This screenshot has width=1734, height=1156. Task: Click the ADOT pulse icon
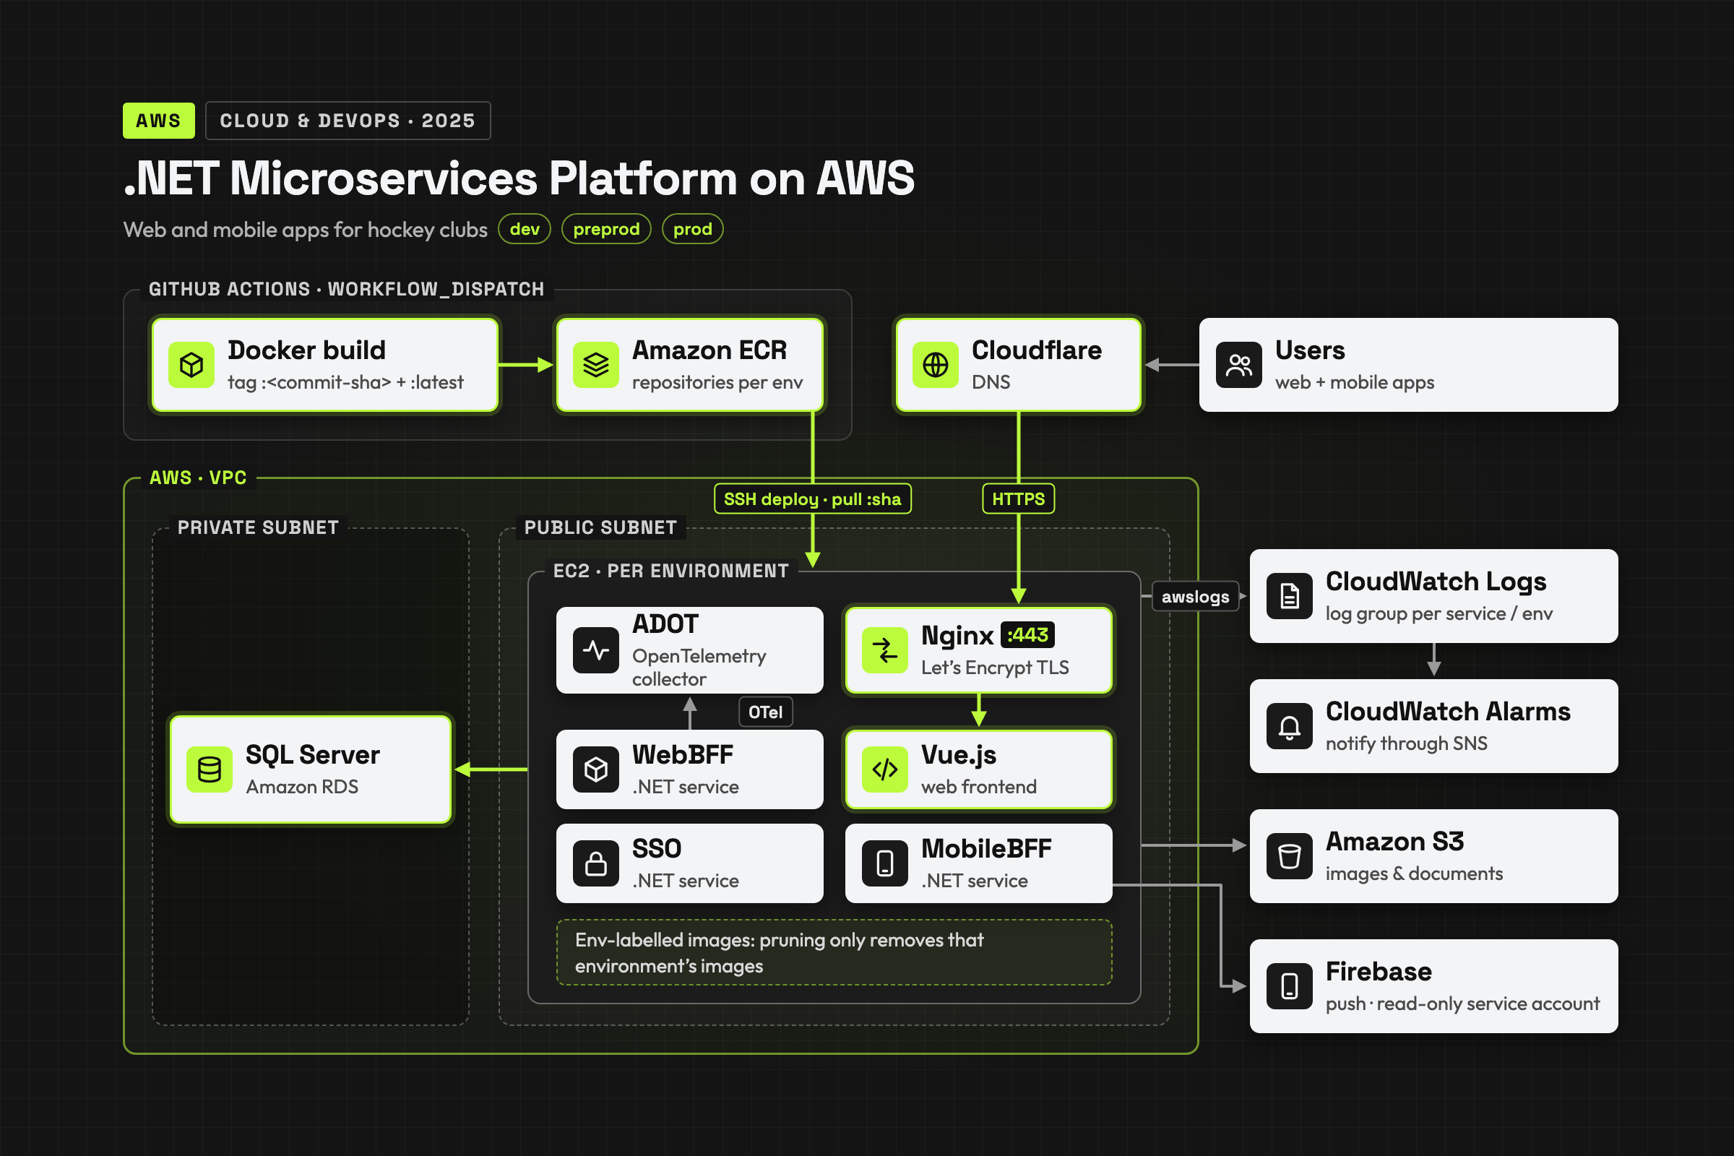click(x=595, y=650)
